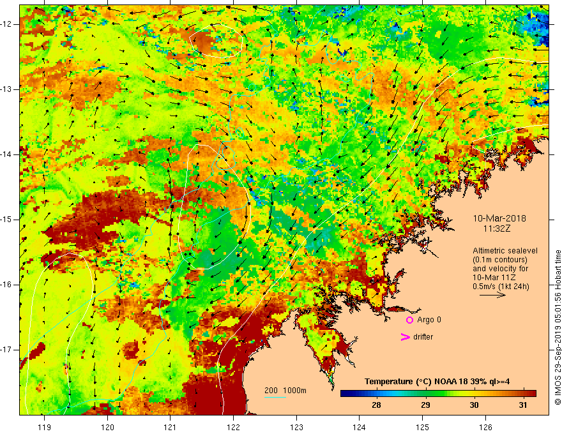Image resolution: width=562 pixels, height=434 pixels.
Task: Click the longitude axis label '120'
Action: point(107,427)
